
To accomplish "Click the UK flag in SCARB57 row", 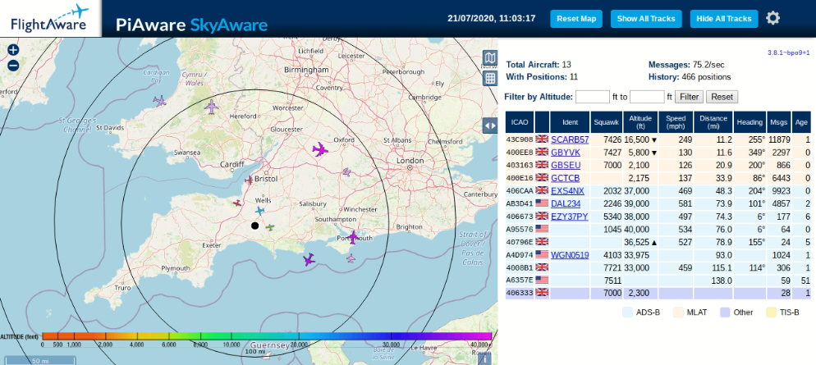I will click(543, 139).
